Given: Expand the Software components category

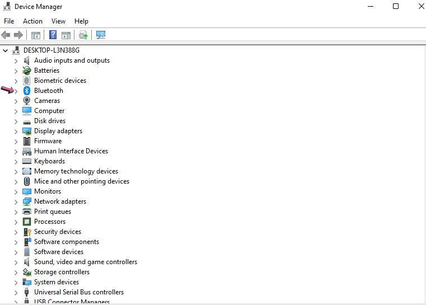Looking at the screenshot, I should [x=16, y=242].
